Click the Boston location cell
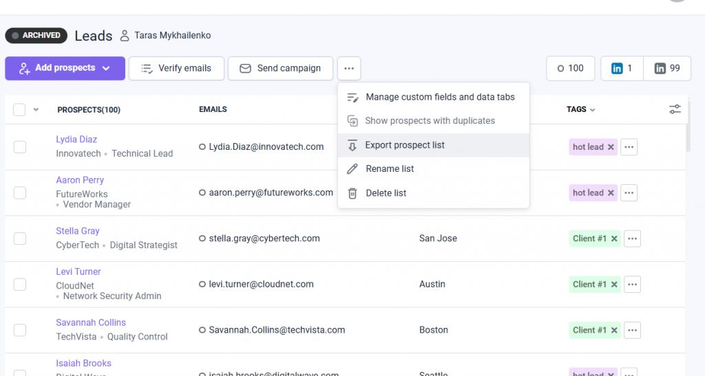The height and width of the screenshot is (376, 705). click(434, 330)
